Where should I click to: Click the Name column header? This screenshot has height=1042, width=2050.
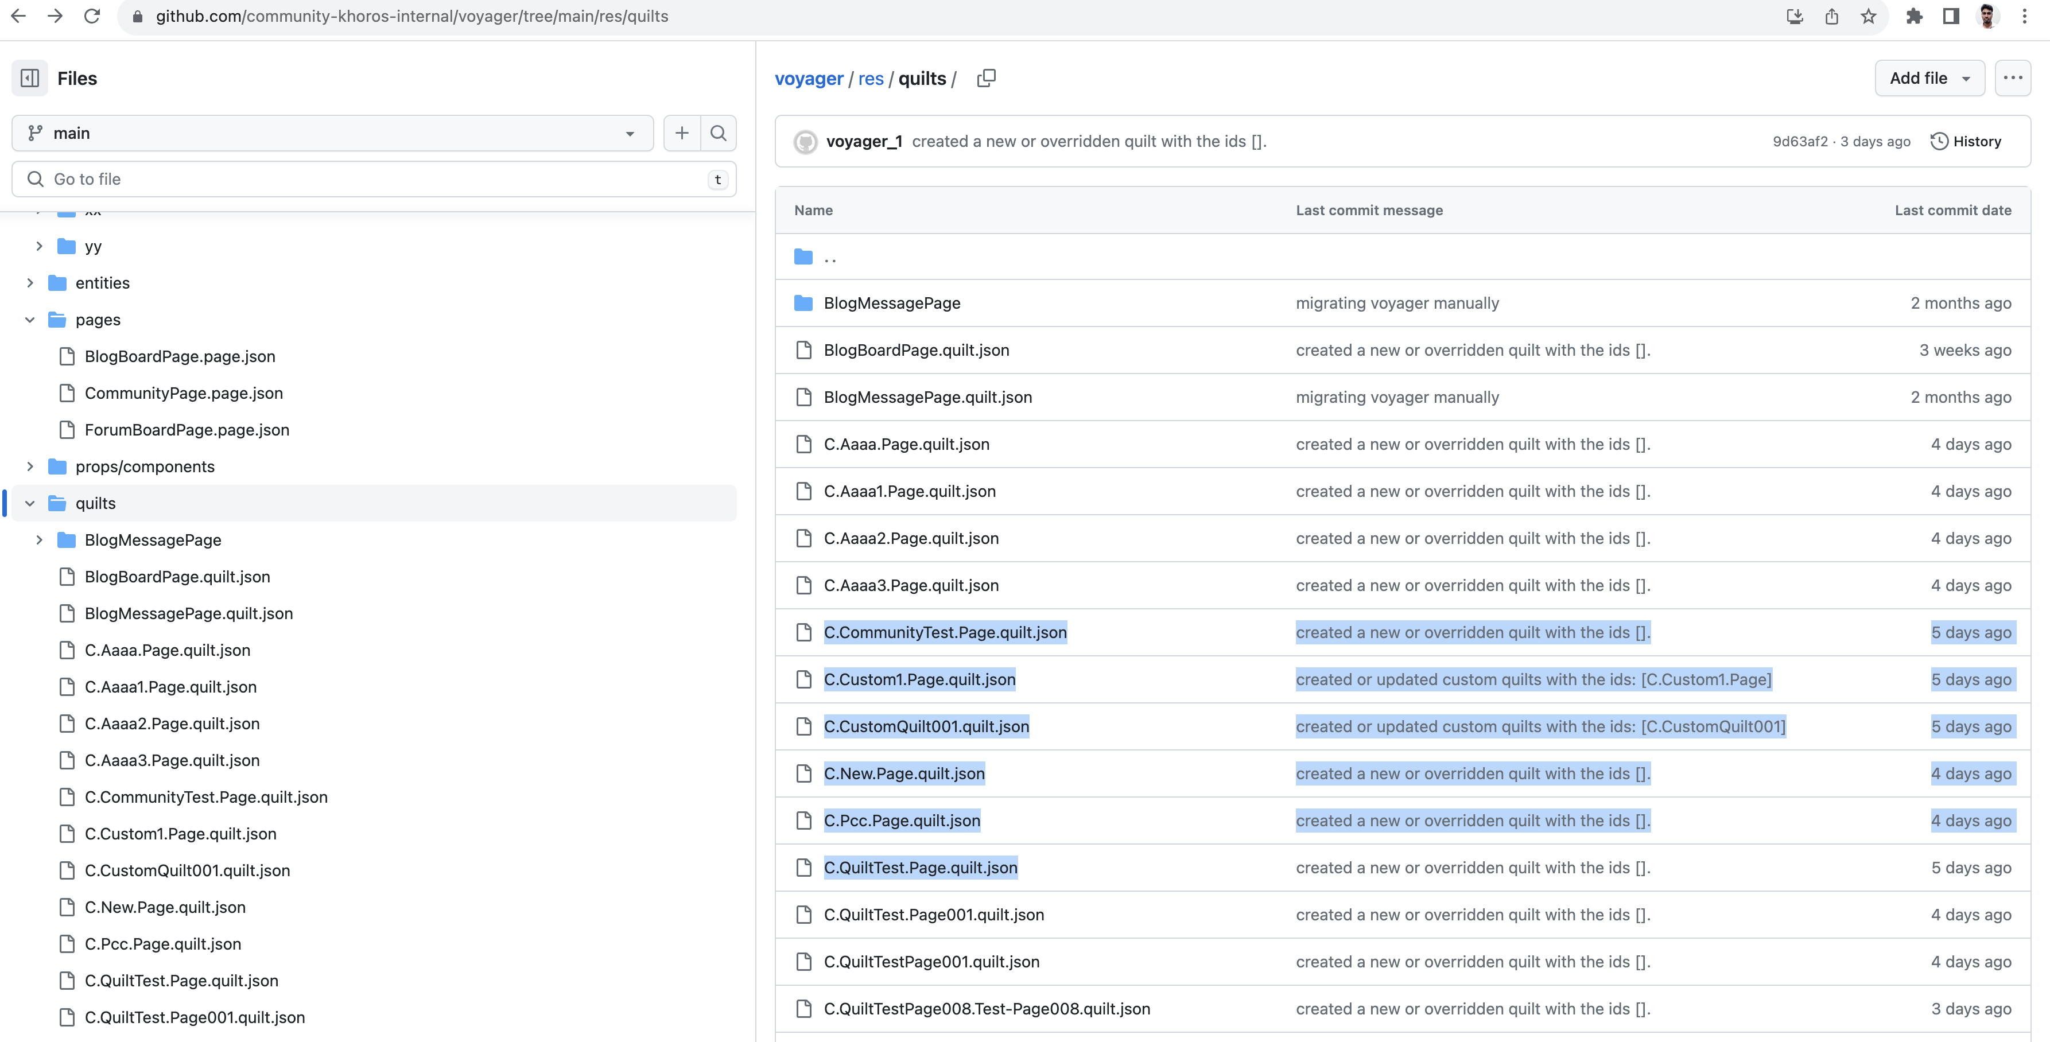[813, 210]
